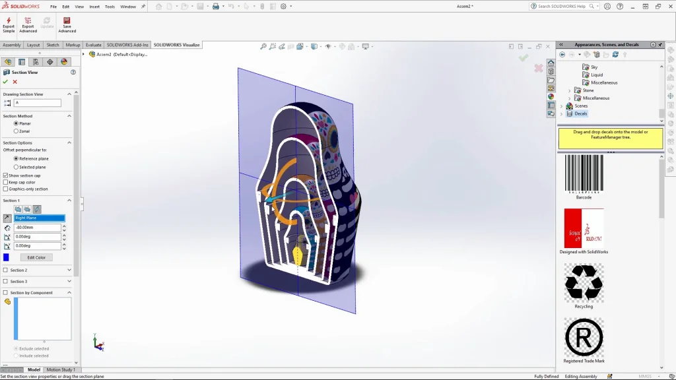The image size is (676, 380).
Task: Expand the Scenes tree node
Action: pos(562,106)
